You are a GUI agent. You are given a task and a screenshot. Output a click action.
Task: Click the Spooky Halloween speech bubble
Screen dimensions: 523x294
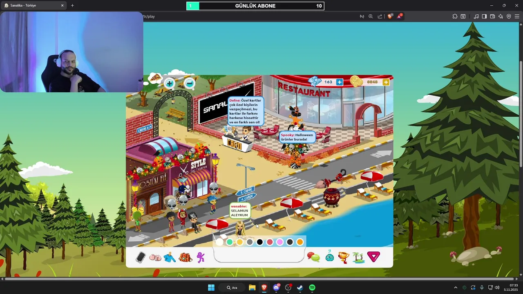point(297,137)
